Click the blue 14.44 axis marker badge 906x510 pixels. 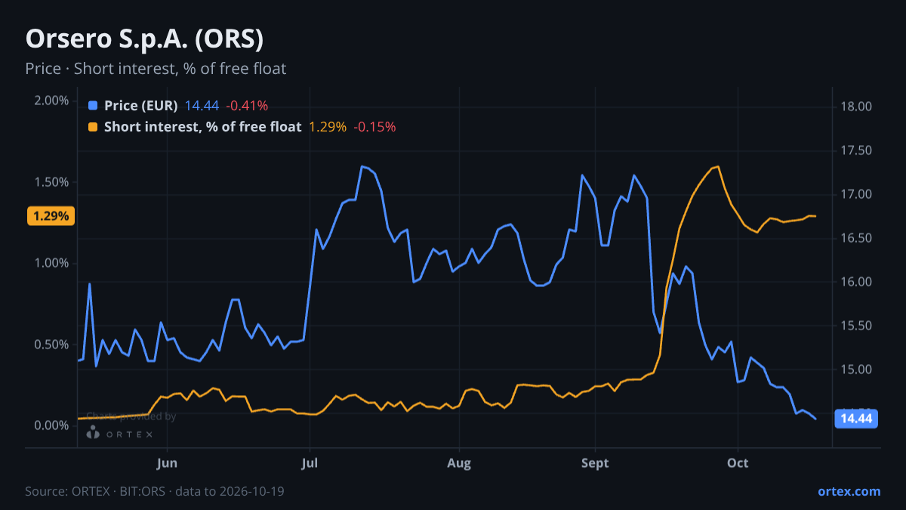[x=856, y=419]
